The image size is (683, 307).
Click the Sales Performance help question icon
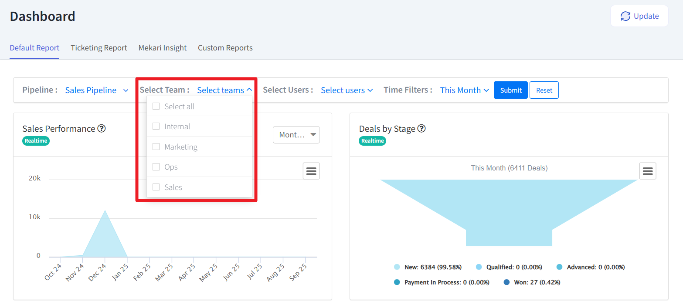102,129
